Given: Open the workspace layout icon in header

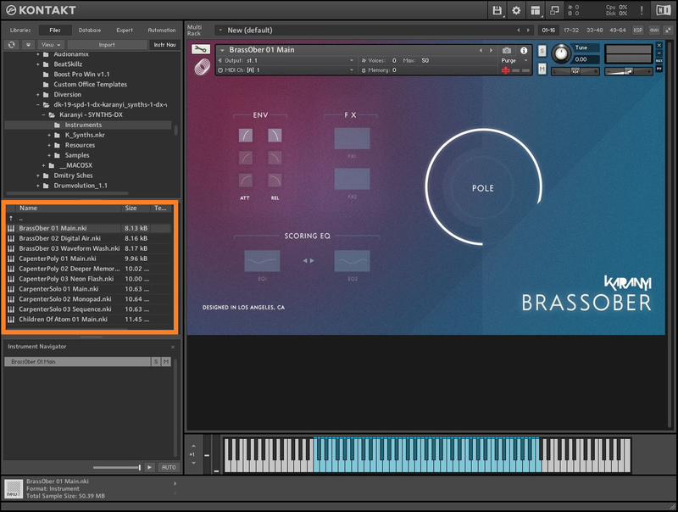Looking at the screenshot, I should click(536, 10).
